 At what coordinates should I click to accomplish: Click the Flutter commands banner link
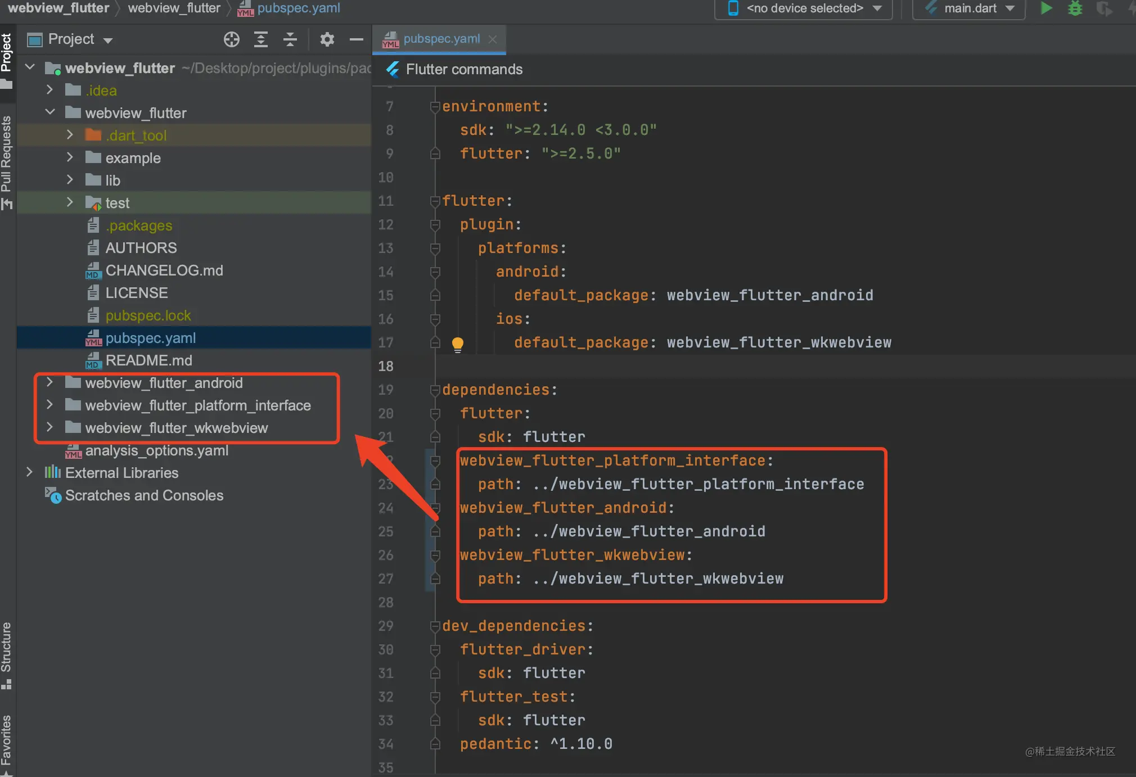[x=464, y=69]
